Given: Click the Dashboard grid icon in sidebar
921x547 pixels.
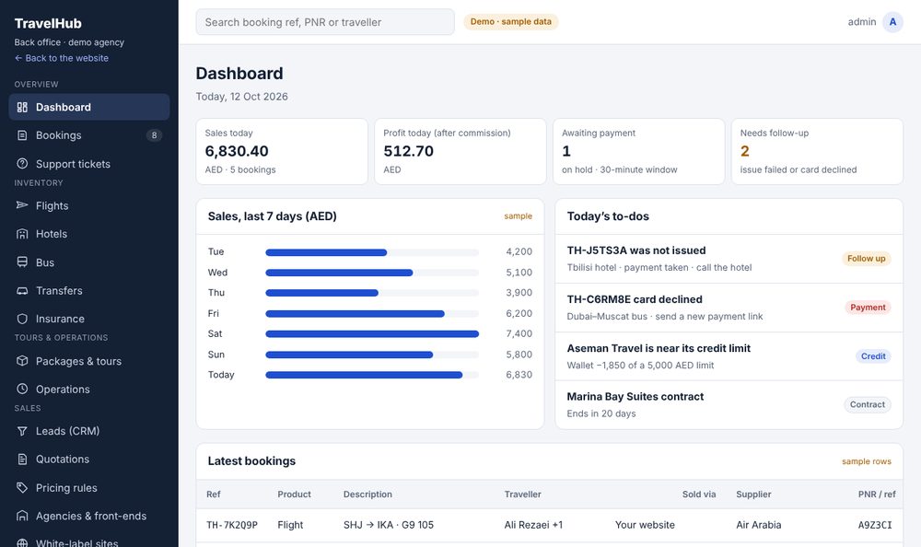Looking at the screenshot, I should coord(22,107).
